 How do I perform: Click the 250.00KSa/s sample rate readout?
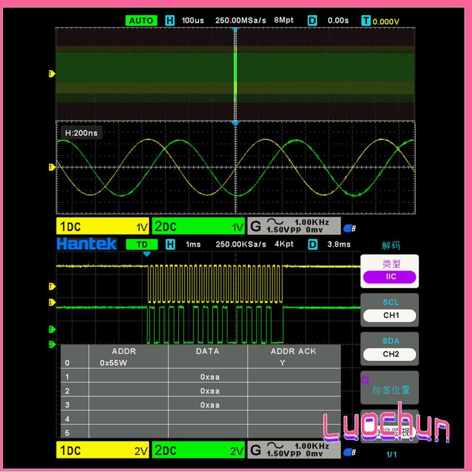(241, 244)
